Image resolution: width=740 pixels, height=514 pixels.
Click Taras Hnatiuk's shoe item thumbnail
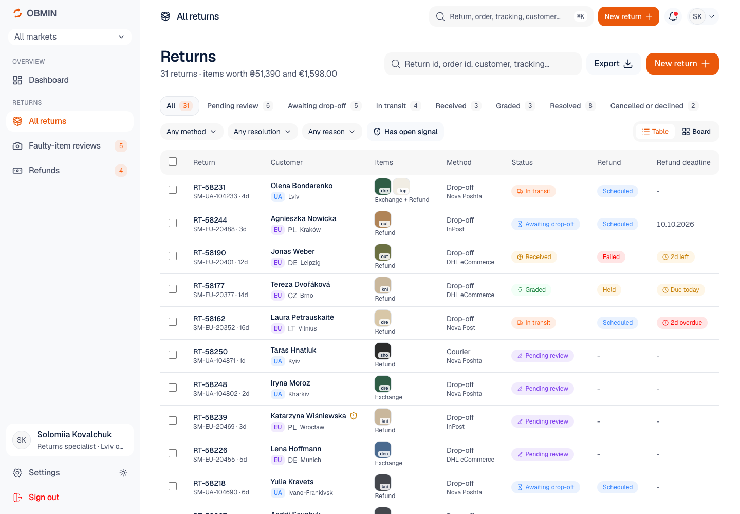[383, 351]
